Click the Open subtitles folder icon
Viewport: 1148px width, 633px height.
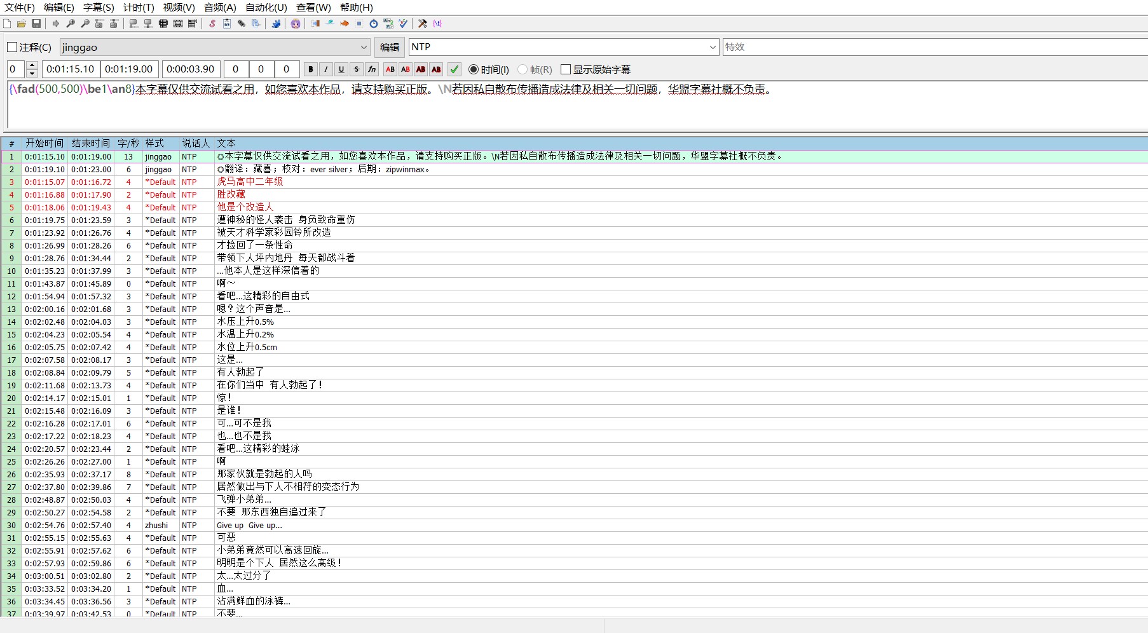pos(22,24)
